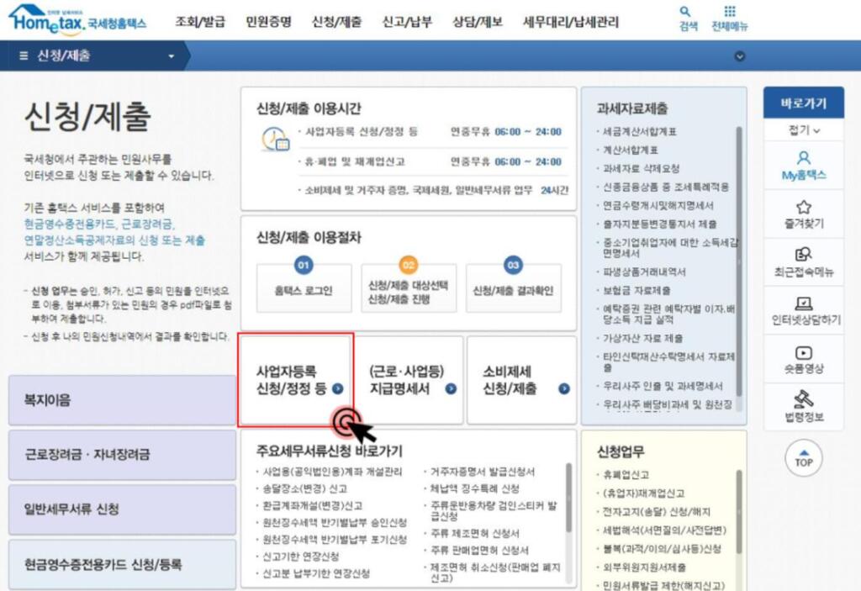The image size is (861, 591).
Task: Open 근로장려금 · 자녀장려금 panel
Action: pyautogui.click(x=122, y=454)
